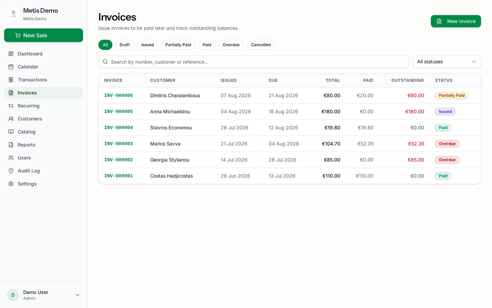Click the Paid badge for Stavros Economou

click(x=443, y=128)
